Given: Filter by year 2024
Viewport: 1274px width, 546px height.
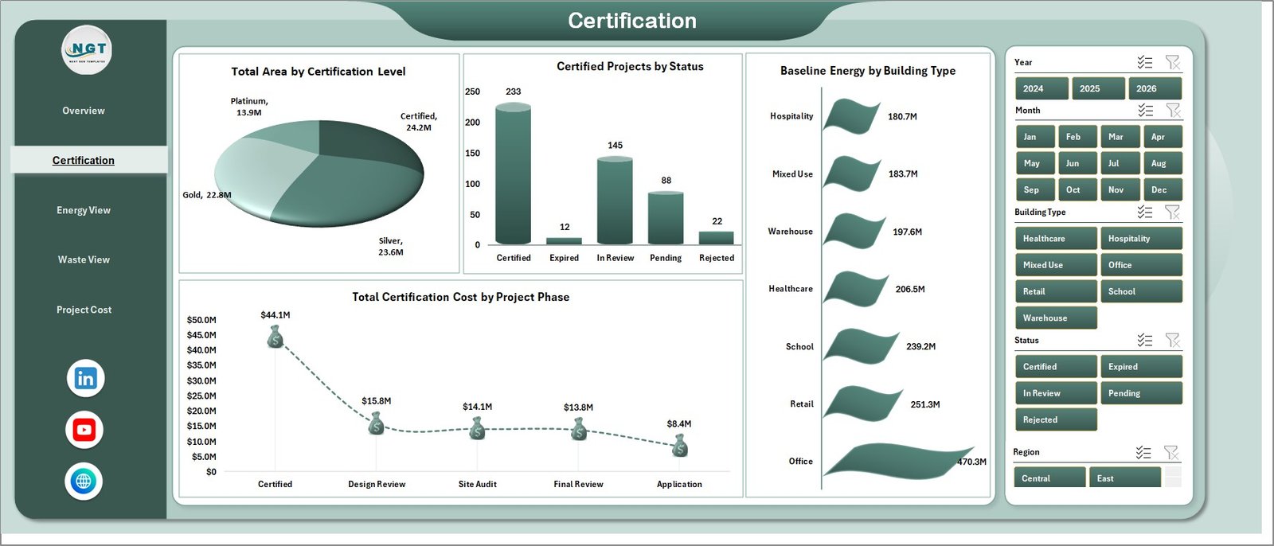Looking at the screenshot, I should (x=1041, y=88).
